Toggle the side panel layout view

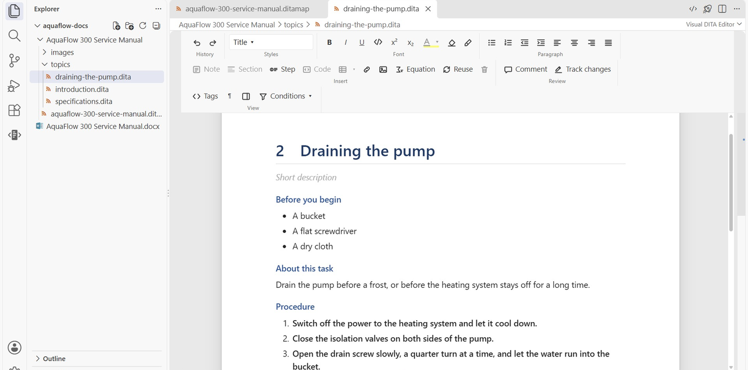click(246, 96)
